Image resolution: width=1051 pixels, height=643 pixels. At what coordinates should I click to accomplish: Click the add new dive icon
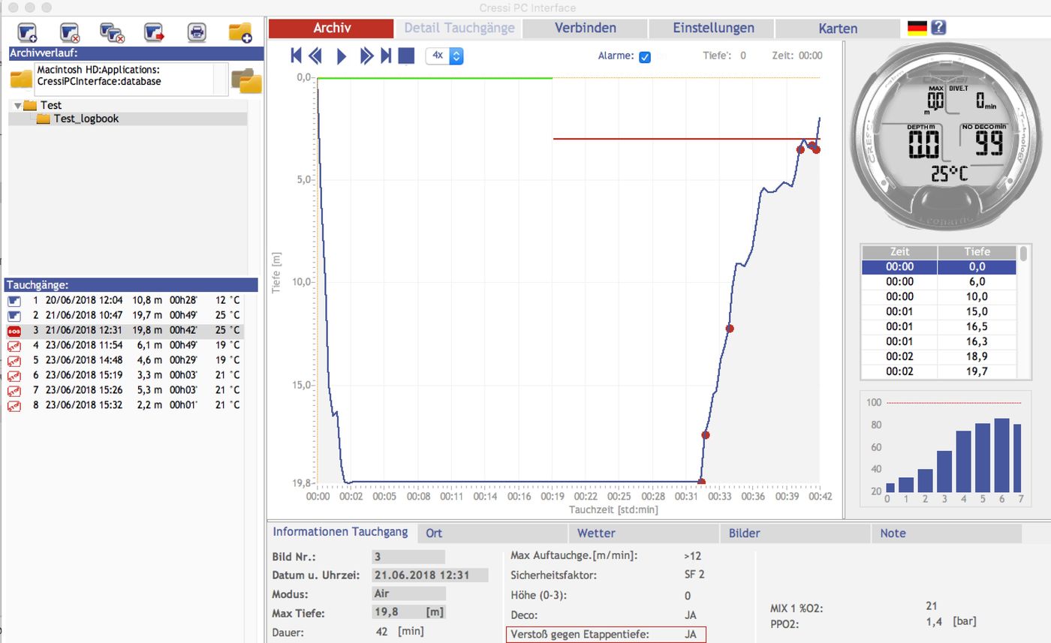point(28,32)
